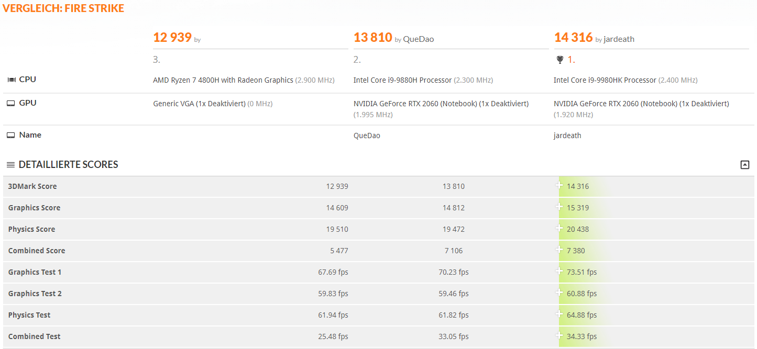Click Intel Core i9-9980HK Processor text
The height and width of the screenshot is (349, 757).
click(605, 80)
